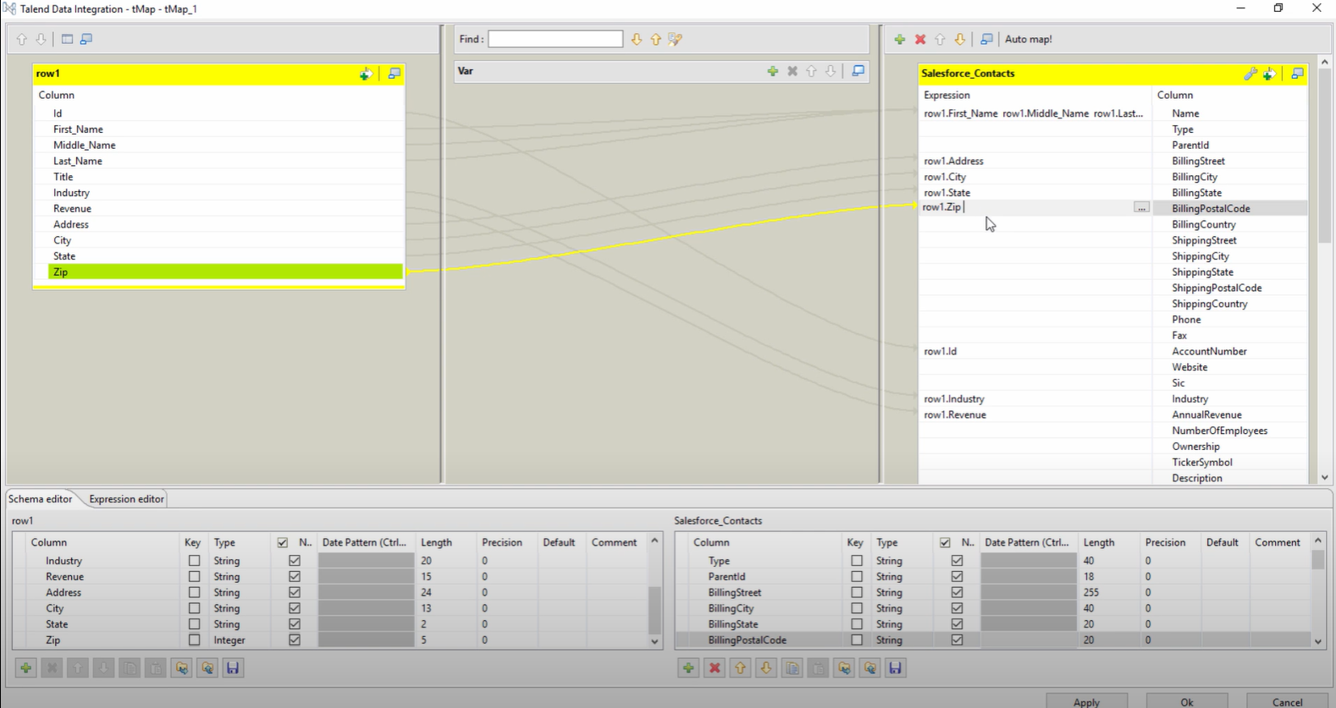Toggle Key checkbox for Industry row
This screenshot has width=1336, height=708.
click(x=194, y=561)
